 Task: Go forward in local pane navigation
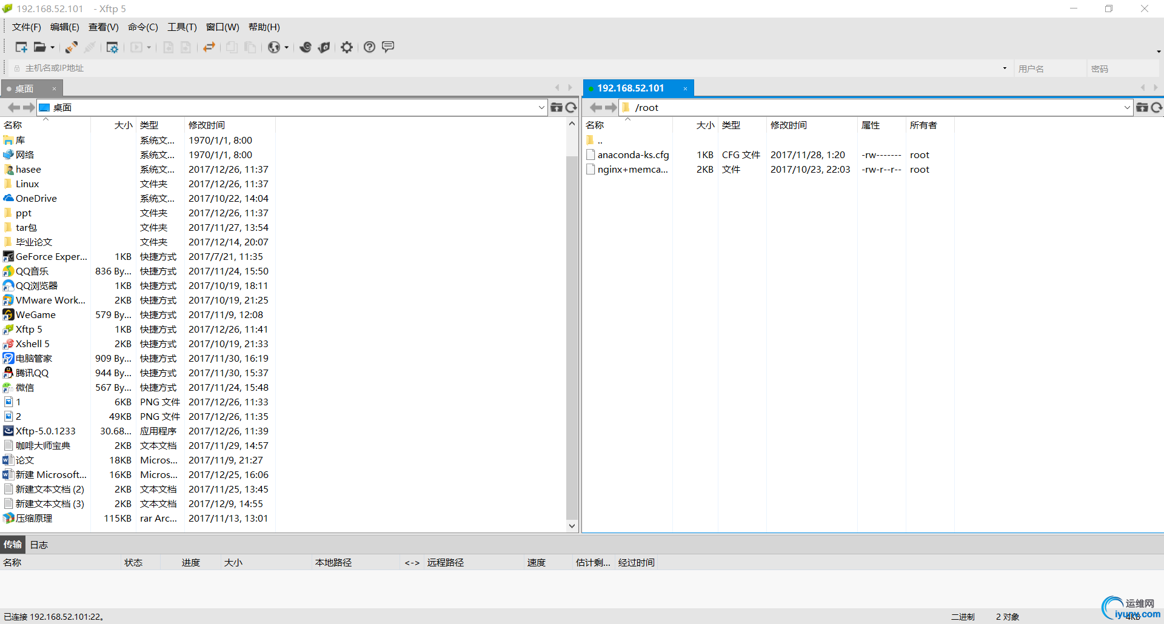pyautogui.click(x=28, y=108)
